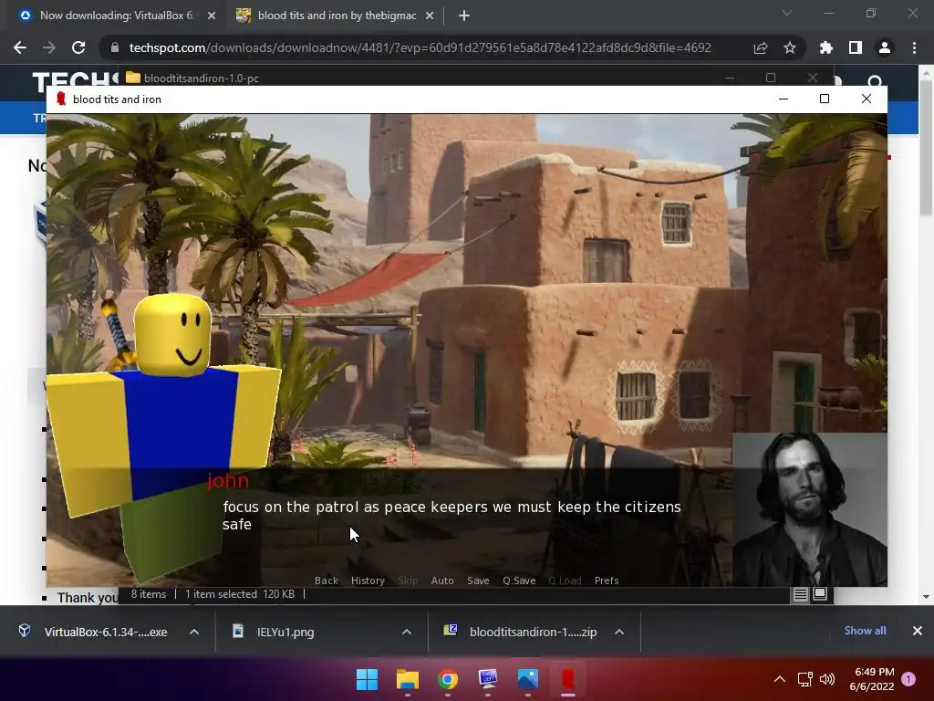Go back in Chrome browser history
Viewport: 934px width, 701px height.
point(20,47)
